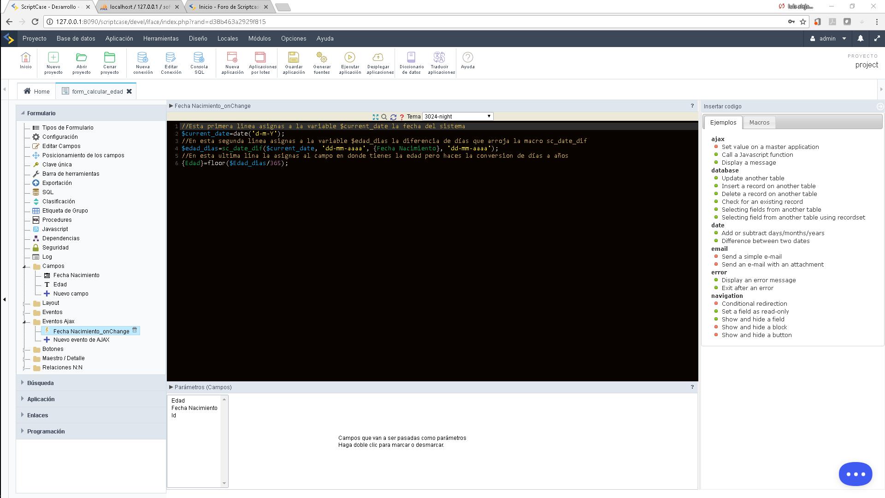Screen dimensions: 885x498
Task: Add a Nueva conexión database icon
Action: (x=143, y=63)
